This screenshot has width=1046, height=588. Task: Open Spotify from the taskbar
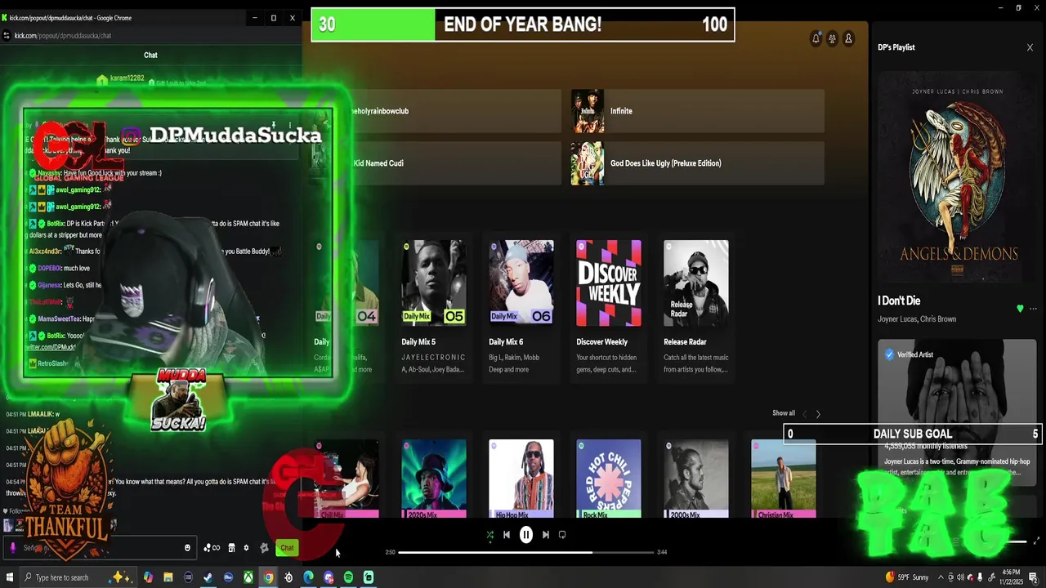(x=348, y=577)
